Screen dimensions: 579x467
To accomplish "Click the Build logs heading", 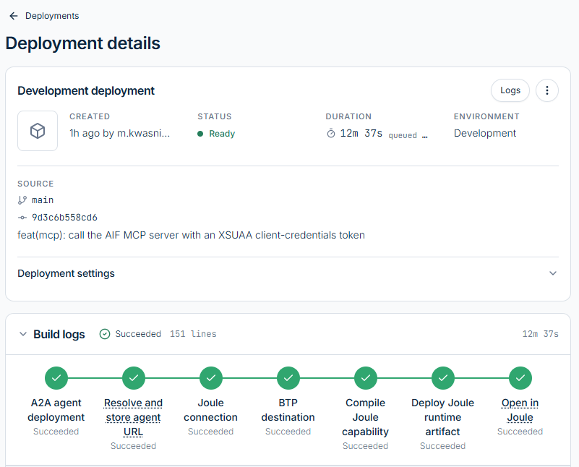I will 59,334.
